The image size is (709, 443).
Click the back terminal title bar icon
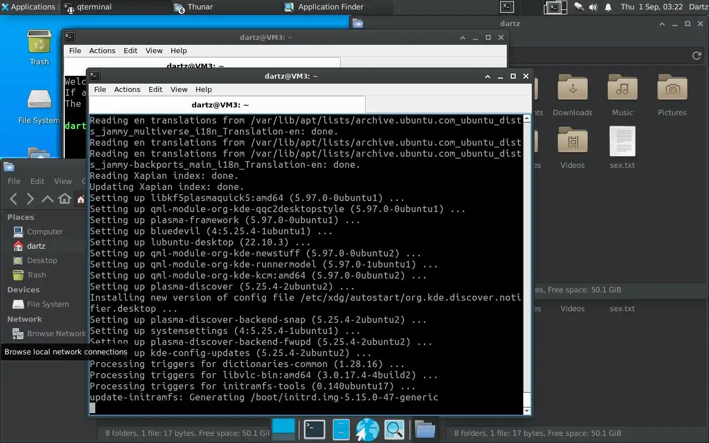[70, 37]
